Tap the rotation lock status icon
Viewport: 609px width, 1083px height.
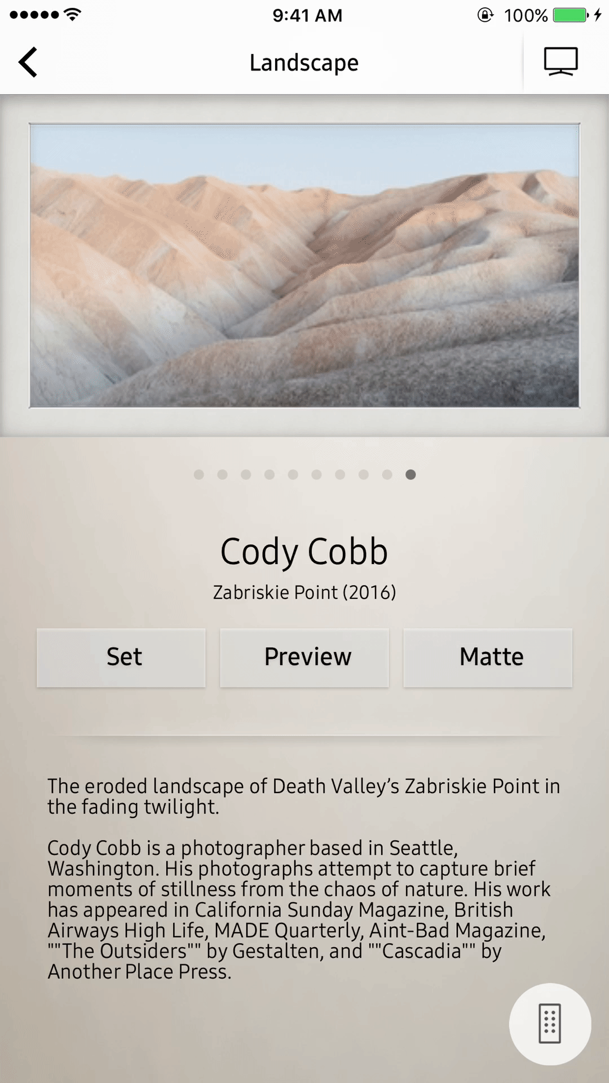pos(485,15)
